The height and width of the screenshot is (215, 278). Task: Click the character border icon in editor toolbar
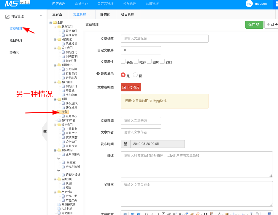(x=163, y=214)
